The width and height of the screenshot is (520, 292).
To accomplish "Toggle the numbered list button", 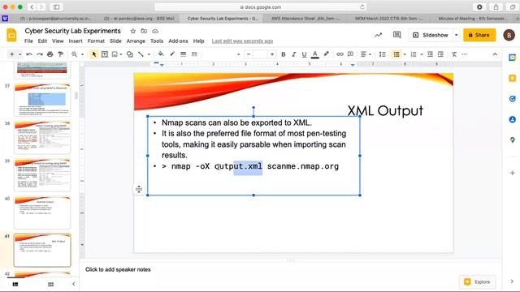I will coord(414,54).
